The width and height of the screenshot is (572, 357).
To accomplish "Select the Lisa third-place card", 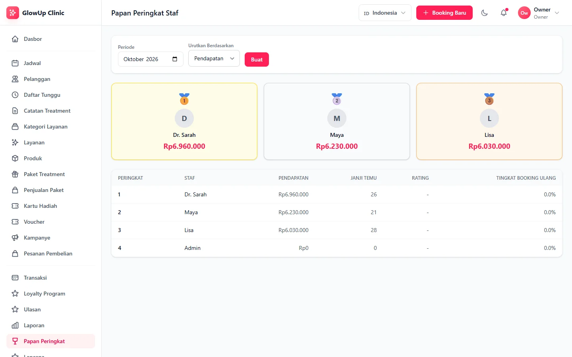I will [x=489, y=121].
